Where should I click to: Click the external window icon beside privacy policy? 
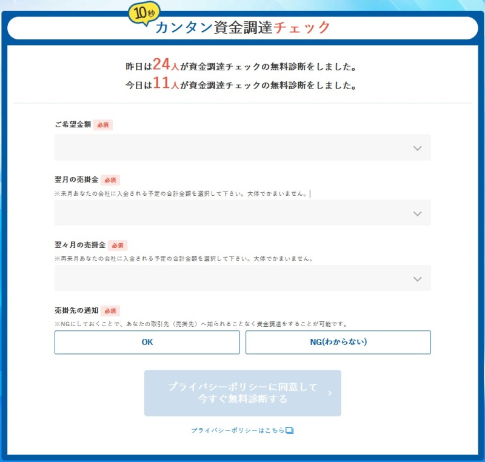click(x=289, y=430)
